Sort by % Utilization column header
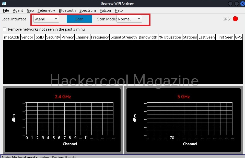Screen dimensions: 245x158 coord(170,37)
